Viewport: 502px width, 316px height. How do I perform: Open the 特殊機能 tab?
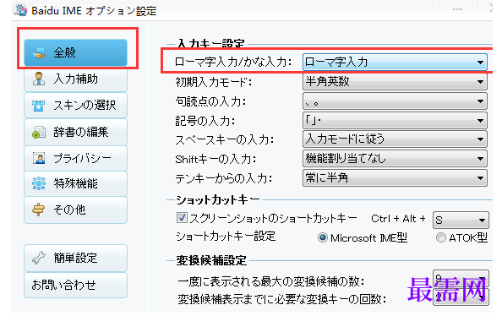(75, 183)
